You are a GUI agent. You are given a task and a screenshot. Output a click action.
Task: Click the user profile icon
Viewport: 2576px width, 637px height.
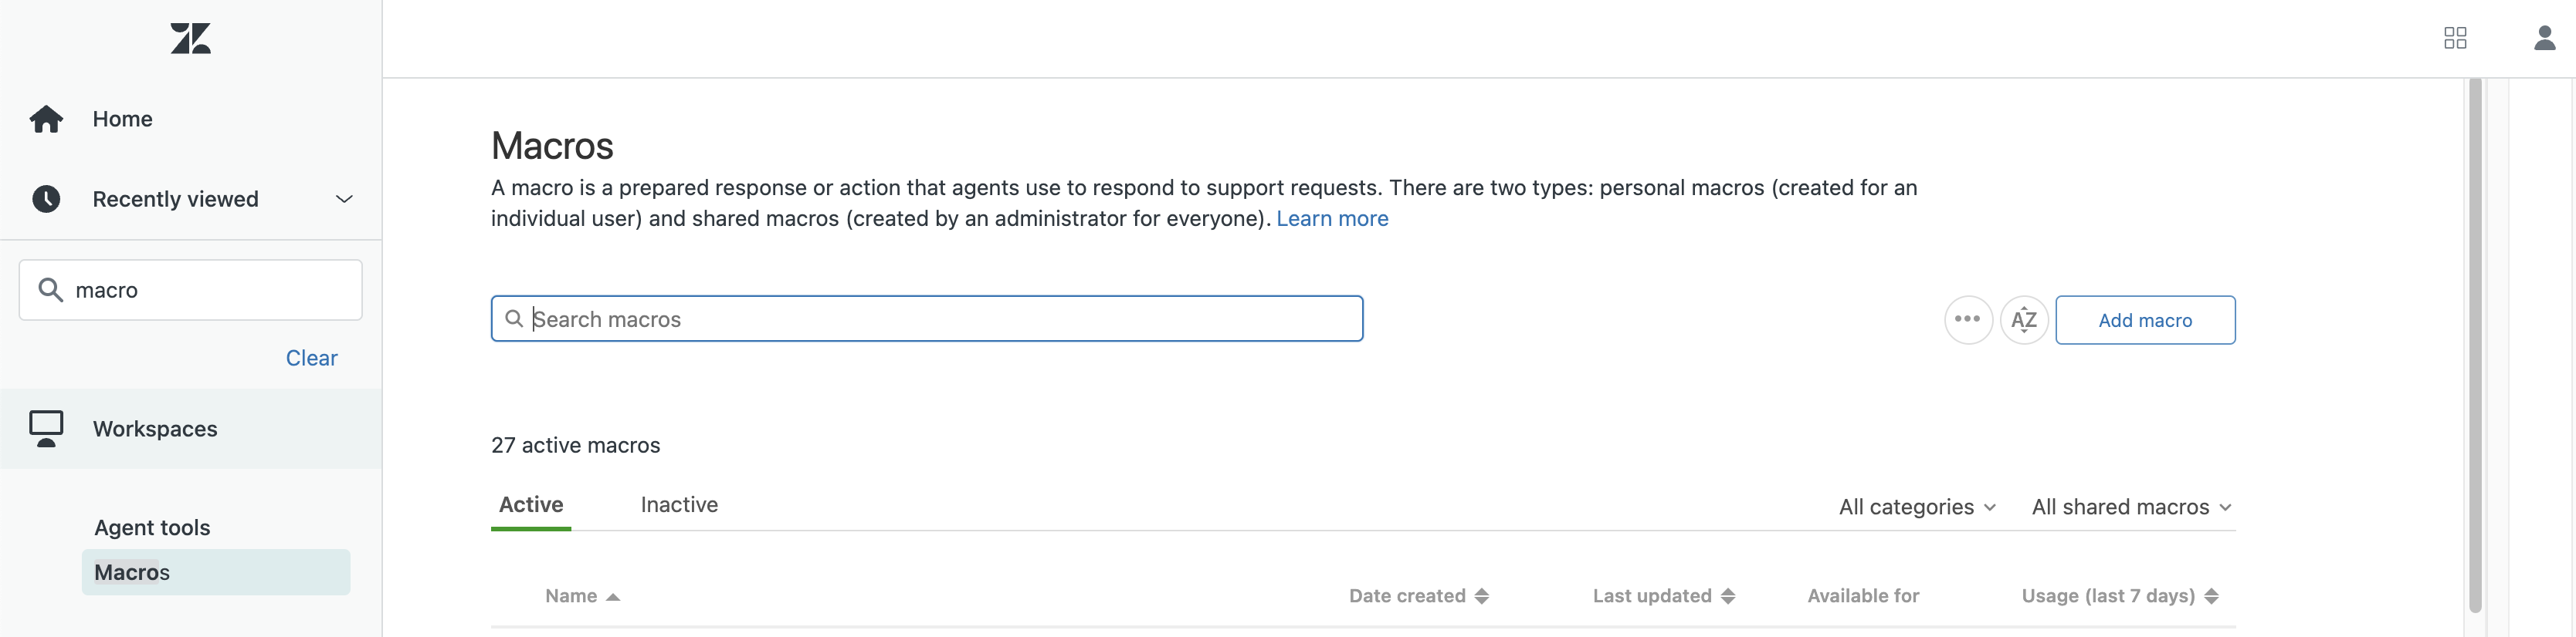point(2545,38)
